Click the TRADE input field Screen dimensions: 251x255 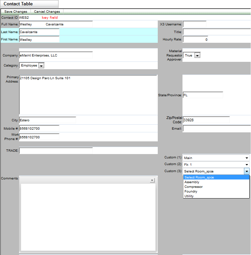point(56,151)
